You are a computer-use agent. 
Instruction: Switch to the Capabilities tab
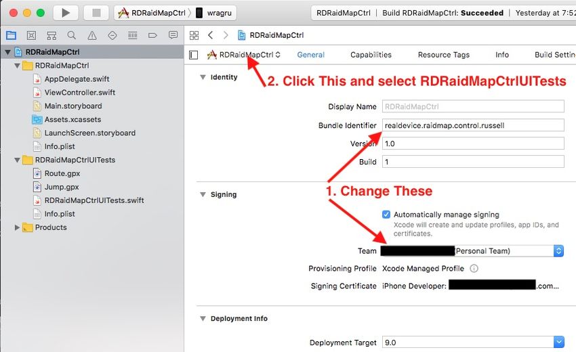tap(371, 55)
